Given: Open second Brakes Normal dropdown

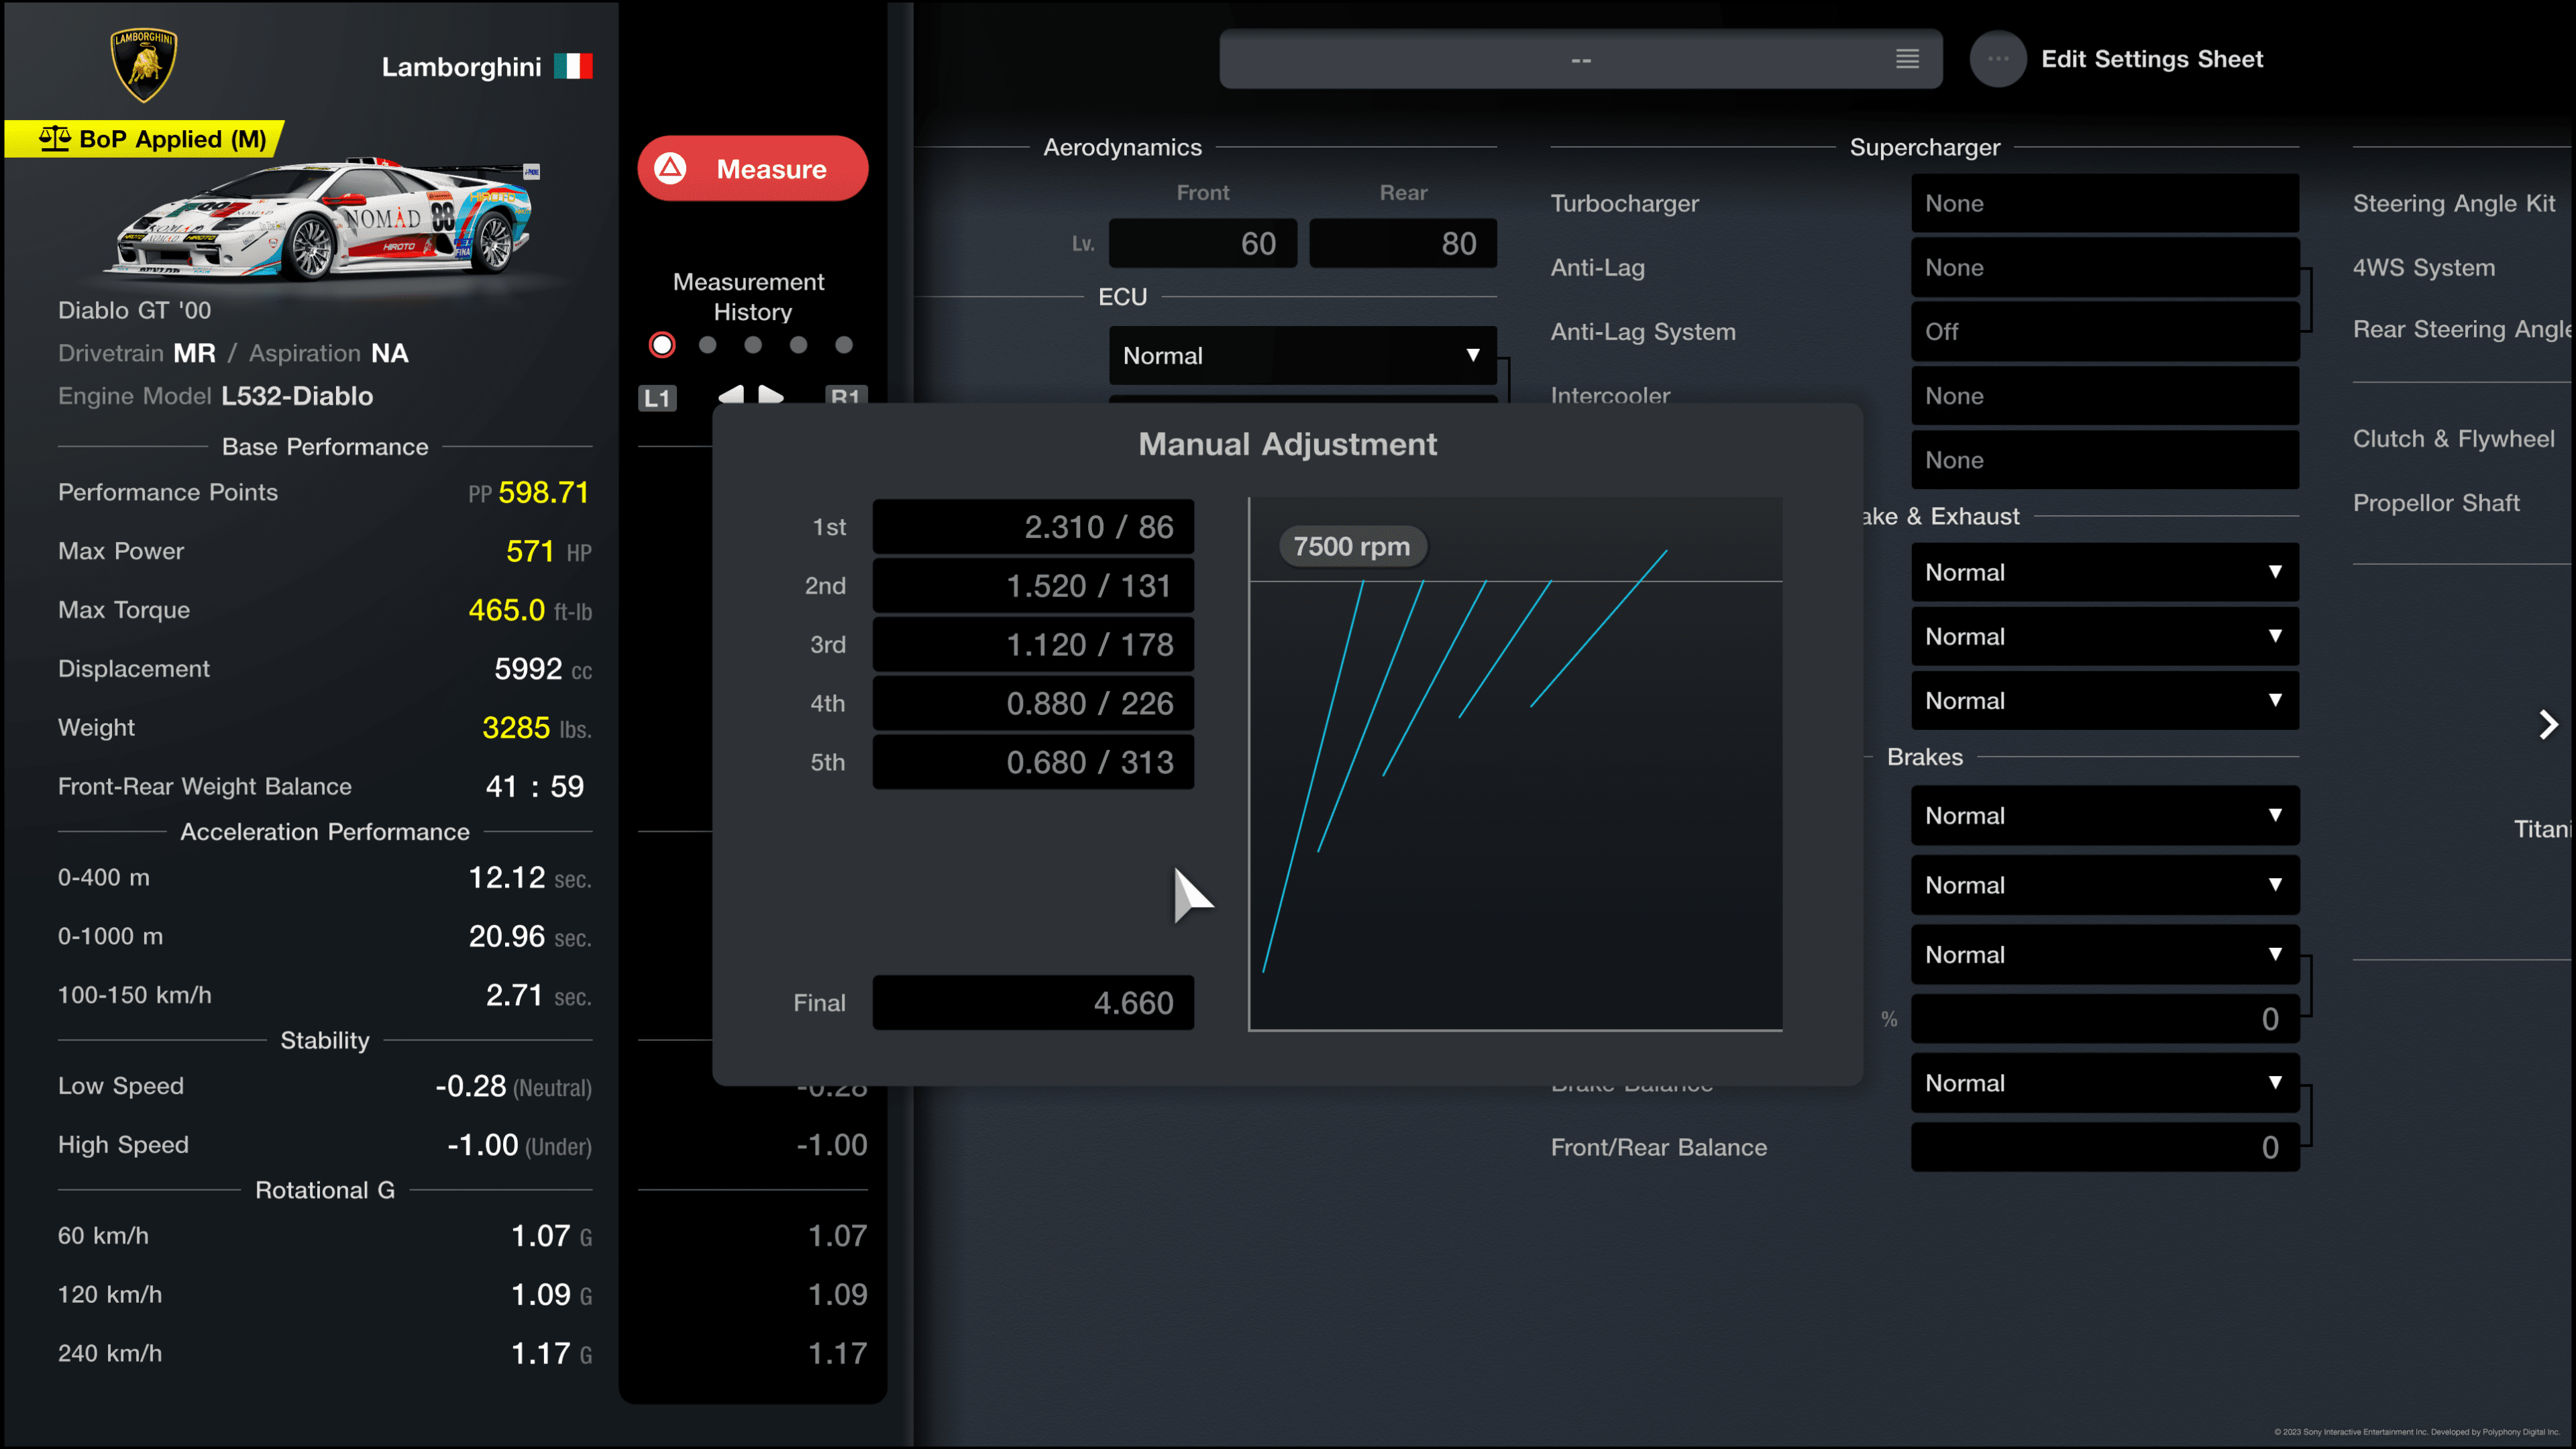Looking at the screenshot, I should coord(2104,885).
